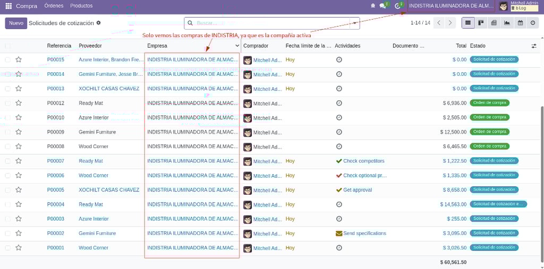The height and width of the screenshot is (269, 544).
Task: Open the debug bug icon
Action: pos(373,6)
